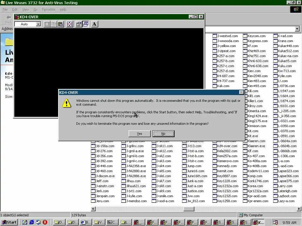Click the file name King1424.exe
Screen dimensions: 302x226
257,116
